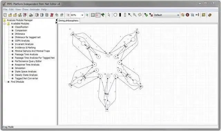Open the Edit menu
Screen dimensions: 221x131
pos(11,9)
